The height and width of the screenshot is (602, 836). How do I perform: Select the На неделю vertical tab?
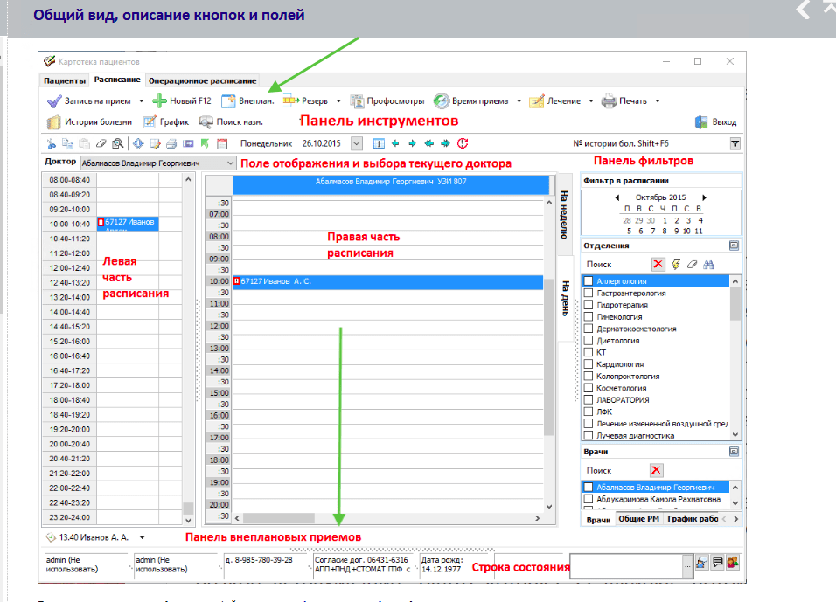(x=565, y=215)
